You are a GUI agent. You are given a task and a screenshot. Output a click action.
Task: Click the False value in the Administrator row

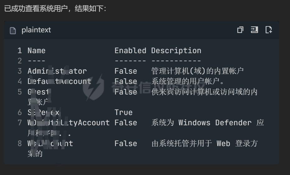(x=126, y=71)
